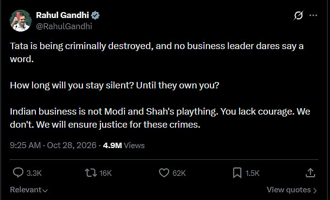Image resolution: width=330 pixels, height=200 pixels.
Task: Click the blue verified badge
Action: coord(95,16)
